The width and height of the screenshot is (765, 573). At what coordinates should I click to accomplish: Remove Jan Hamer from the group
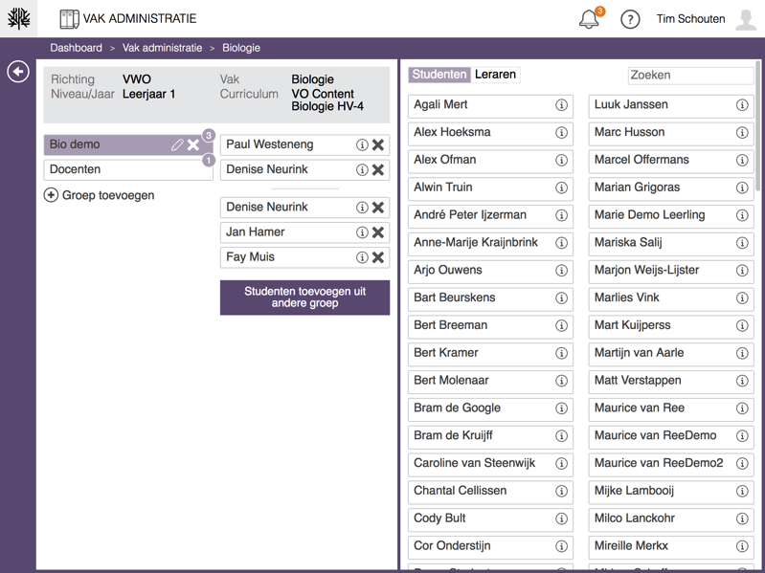coord(378,231)
